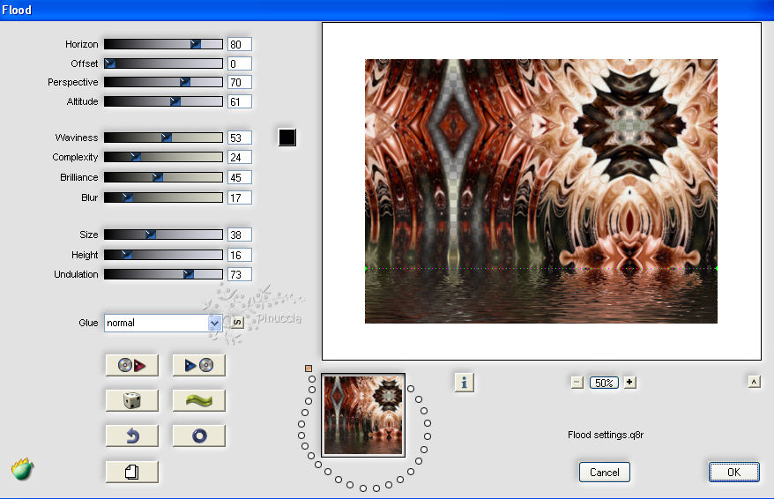Click the save settings disc button
The image size is (774, 499).
(199, 365)
